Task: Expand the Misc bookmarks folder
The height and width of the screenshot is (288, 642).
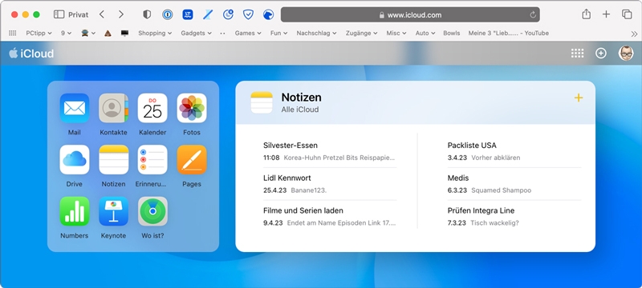Action: [x=396, y=33]
